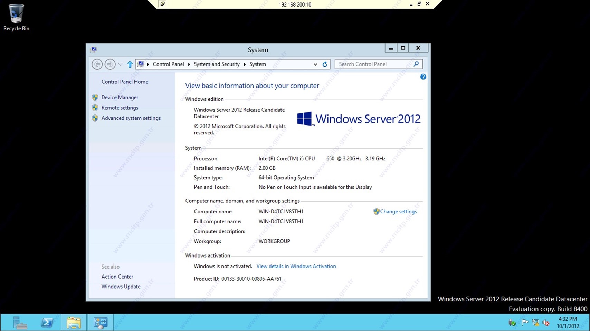Expand arrow after System and Security
Viewport: 590px width, 331px height.
point(245,64)
